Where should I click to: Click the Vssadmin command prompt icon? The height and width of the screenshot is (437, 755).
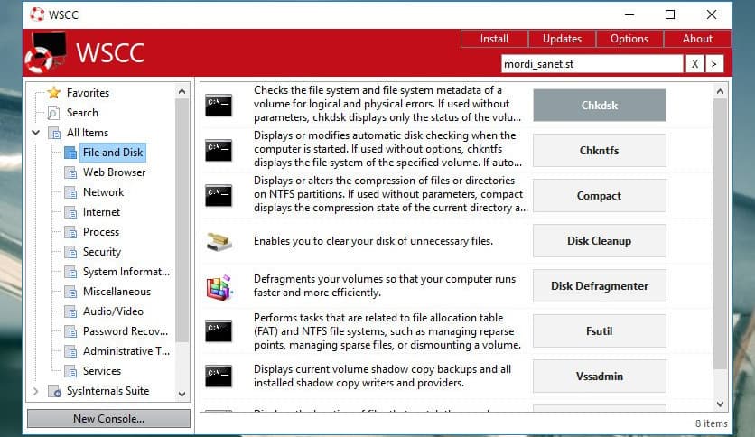coord(219,377)
